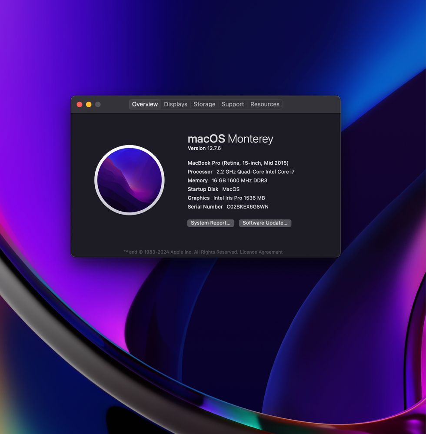Viewport: 426px width, 434px height.
Task: Minimize window with the yellow button
Action: tap(89, 104)
